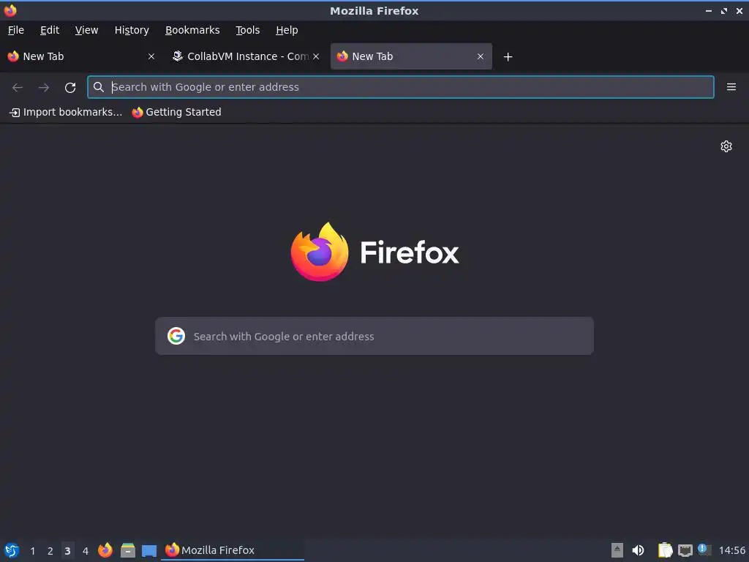This screenshot has height=562, width=749.
Task: Open the hamburger application menu
Action: (731, 87)
